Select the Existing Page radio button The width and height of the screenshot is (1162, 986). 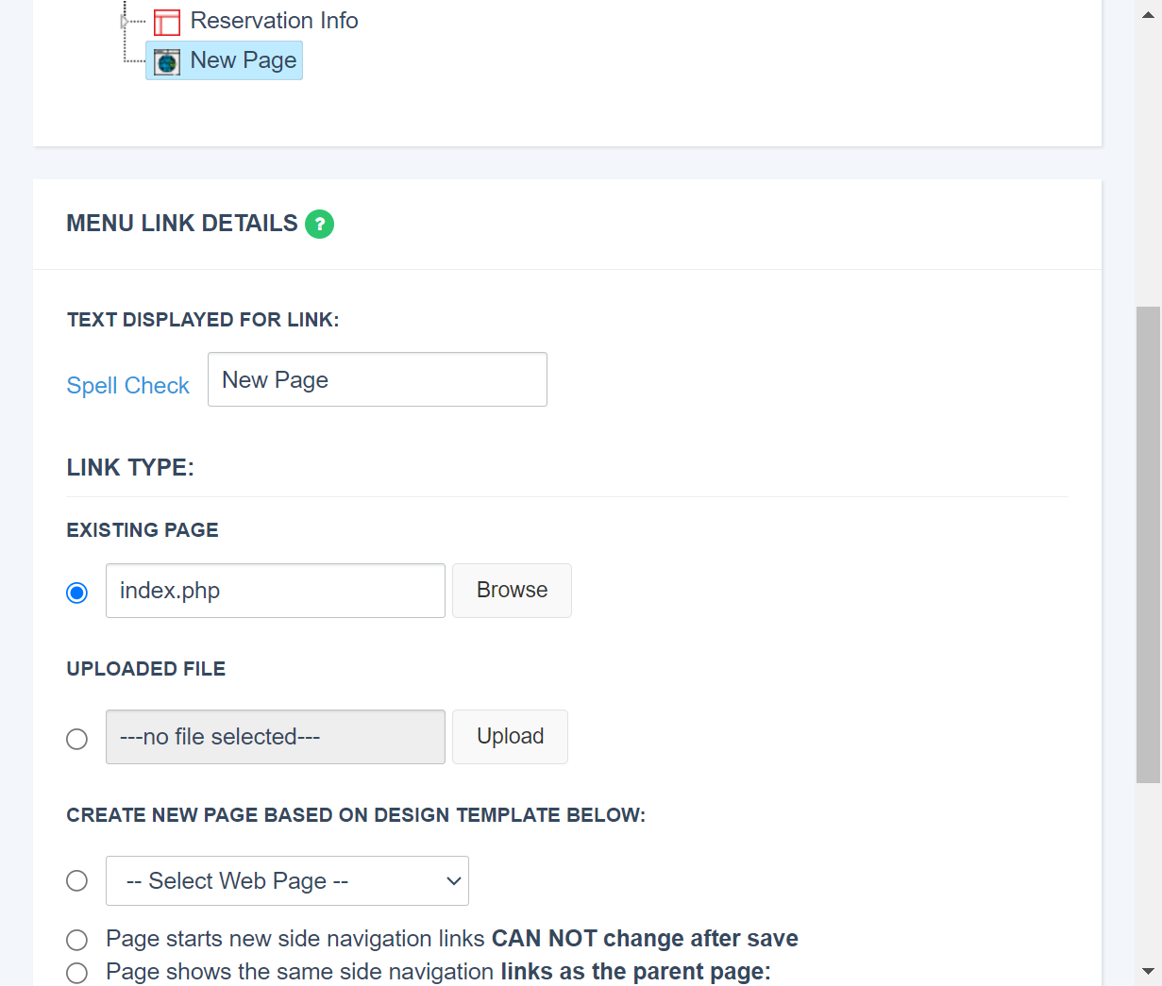(77, 593)
